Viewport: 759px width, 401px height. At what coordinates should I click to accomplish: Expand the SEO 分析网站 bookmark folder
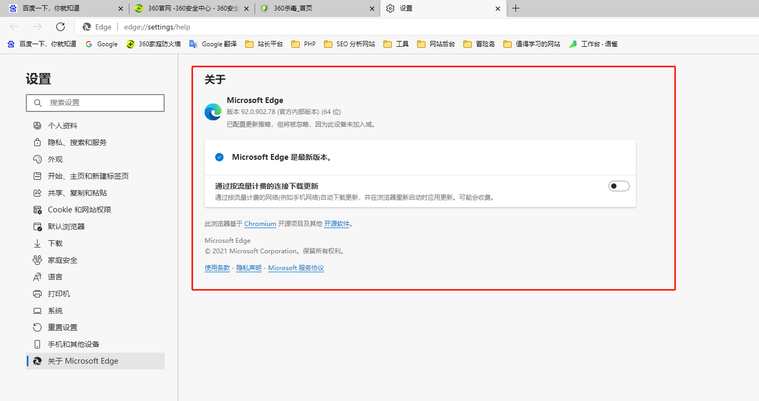(350, 44)
